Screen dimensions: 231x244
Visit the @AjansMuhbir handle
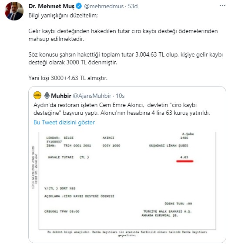coord(92,96)
